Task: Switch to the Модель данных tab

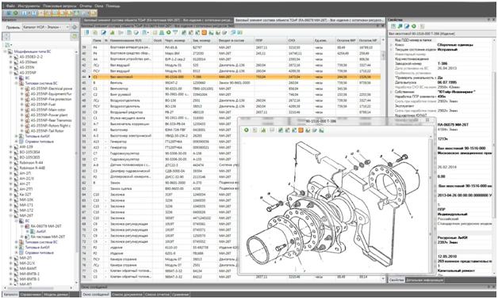Action: [56, 294]
